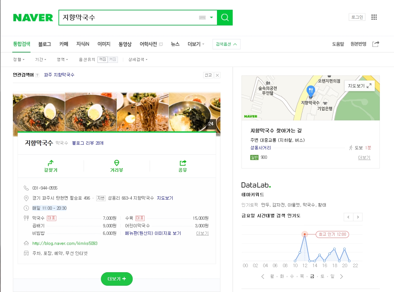Click the 12:00 peak point on chart

(304, 234)
